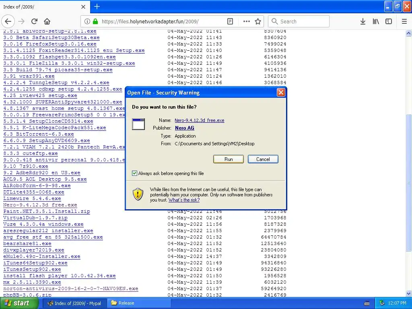
Task: Open the browser home page
Action: pyautogui.click(x=47, y=21)
